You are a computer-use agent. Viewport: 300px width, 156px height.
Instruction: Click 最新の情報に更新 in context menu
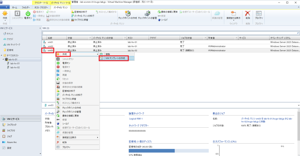77,116
